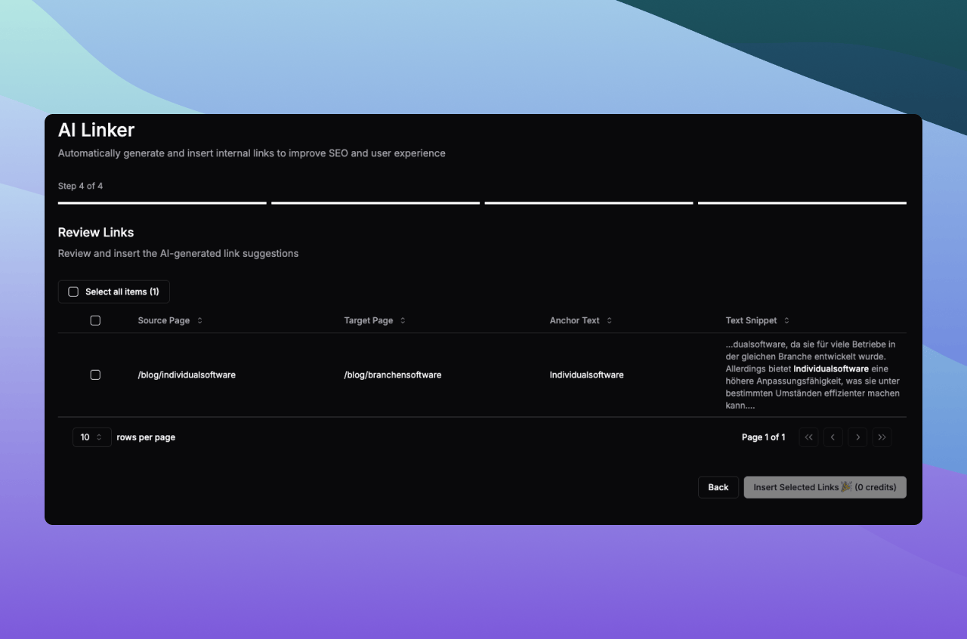Screen dimensions: 967x639
Task: Select the /blog/individualsoftware row checkbox
Action: point(95,375)
